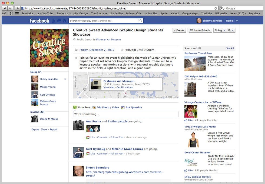
Task: Open the YouTube bookmark
Action: pos(206,13)
